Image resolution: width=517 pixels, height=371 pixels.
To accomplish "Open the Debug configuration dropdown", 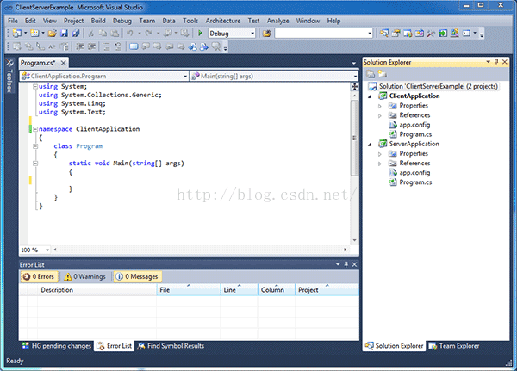I will click(252, 34).
